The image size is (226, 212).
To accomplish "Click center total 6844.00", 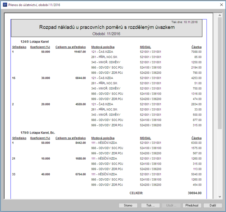I will 81,78.
